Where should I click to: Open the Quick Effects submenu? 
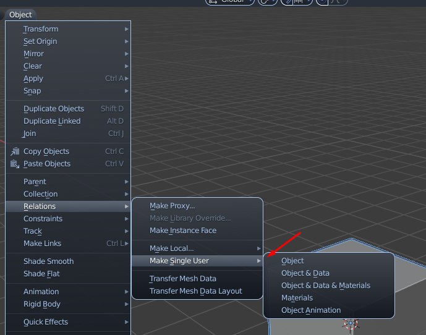[68, 322]
